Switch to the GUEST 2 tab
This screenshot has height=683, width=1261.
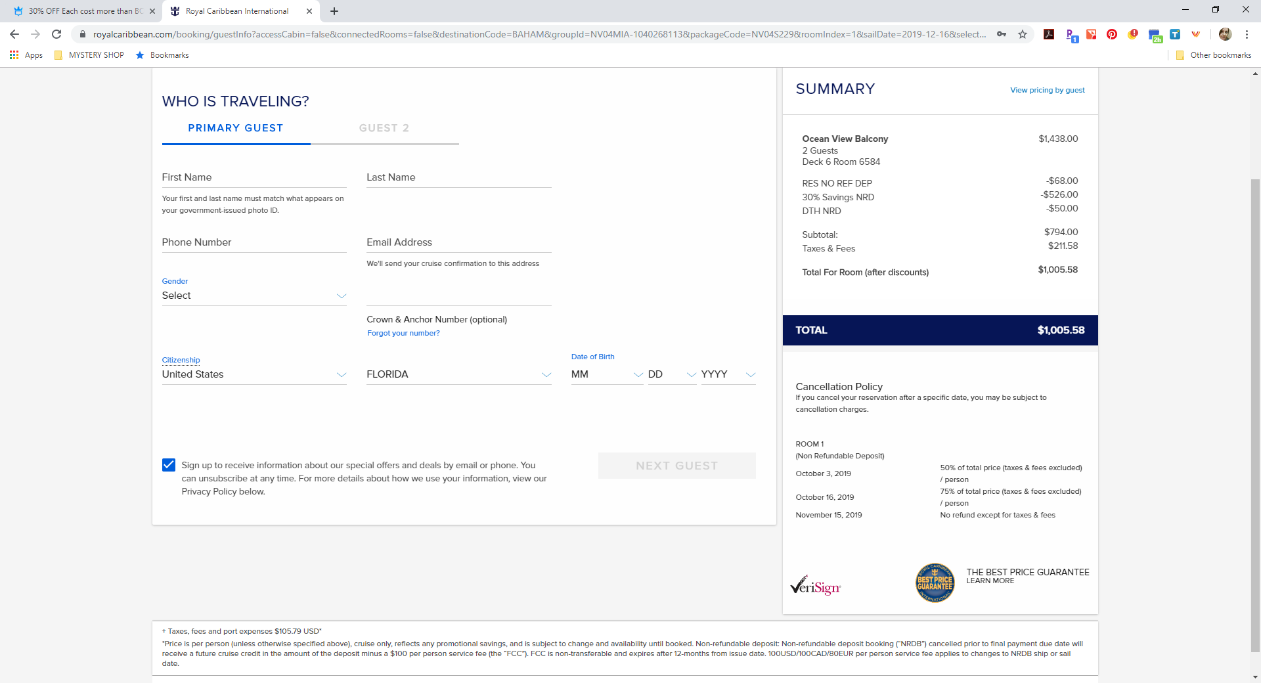coord(384,128)
